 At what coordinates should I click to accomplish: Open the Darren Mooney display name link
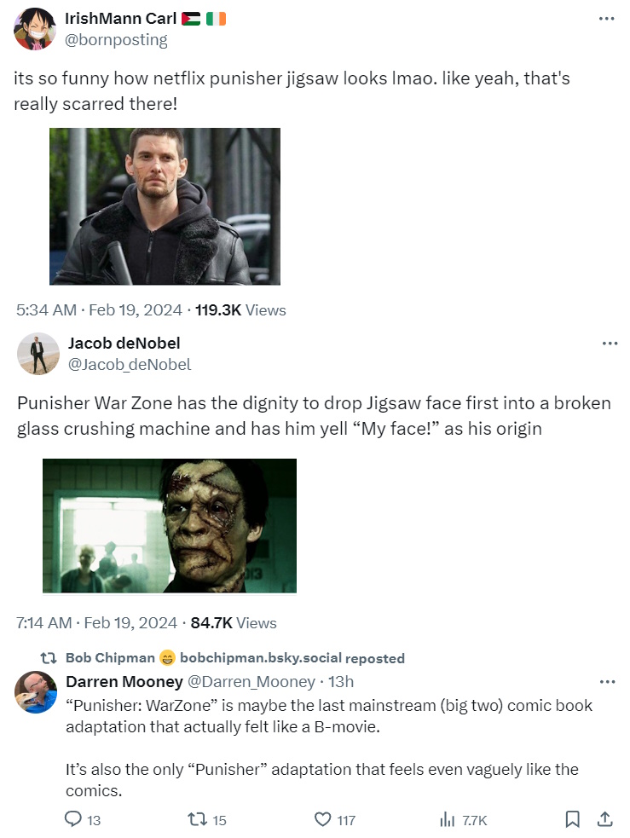124,681
